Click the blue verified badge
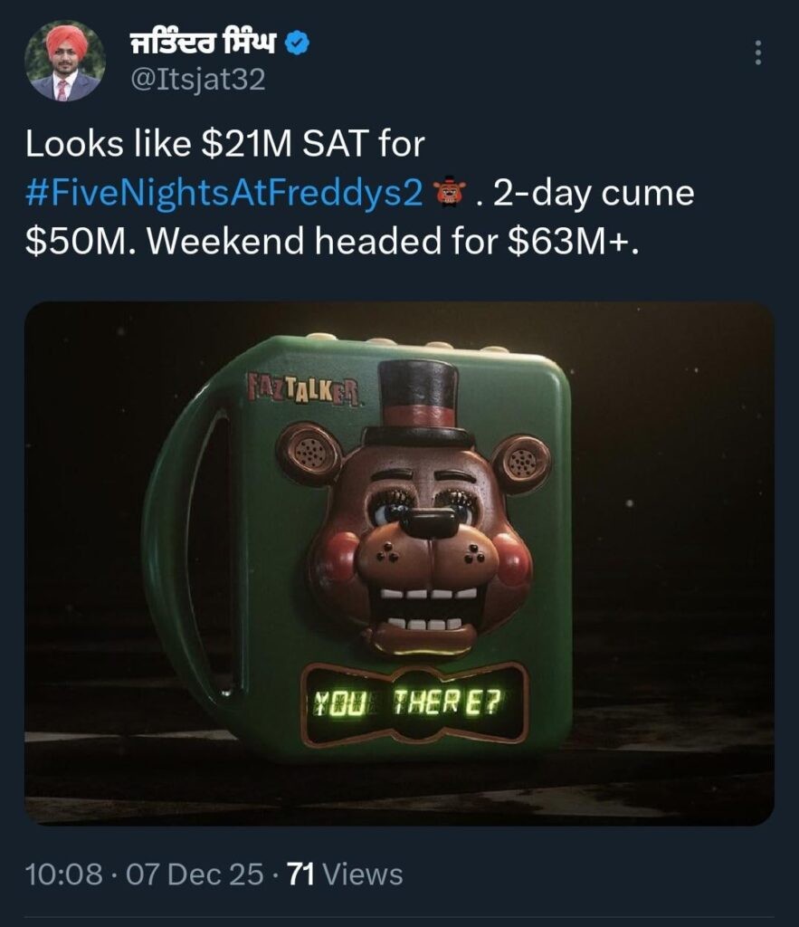The height and width of the screenshot is (927, 799). [x=300, y=41]
